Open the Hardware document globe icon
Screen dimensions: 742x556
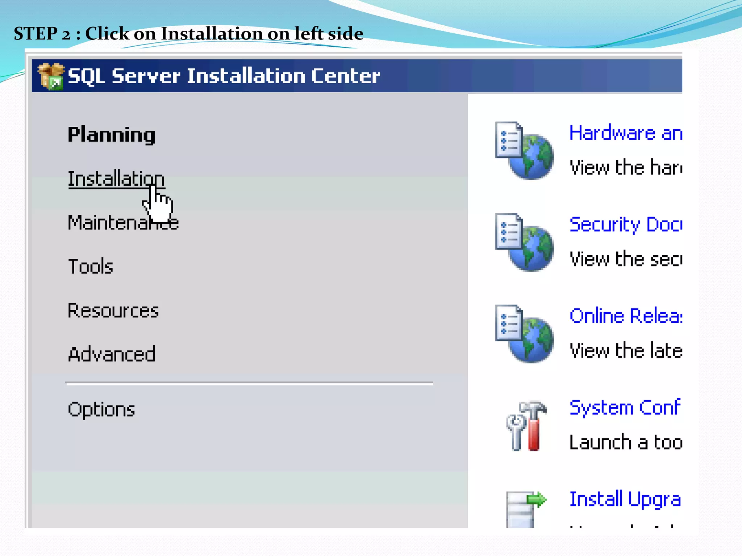524,151
